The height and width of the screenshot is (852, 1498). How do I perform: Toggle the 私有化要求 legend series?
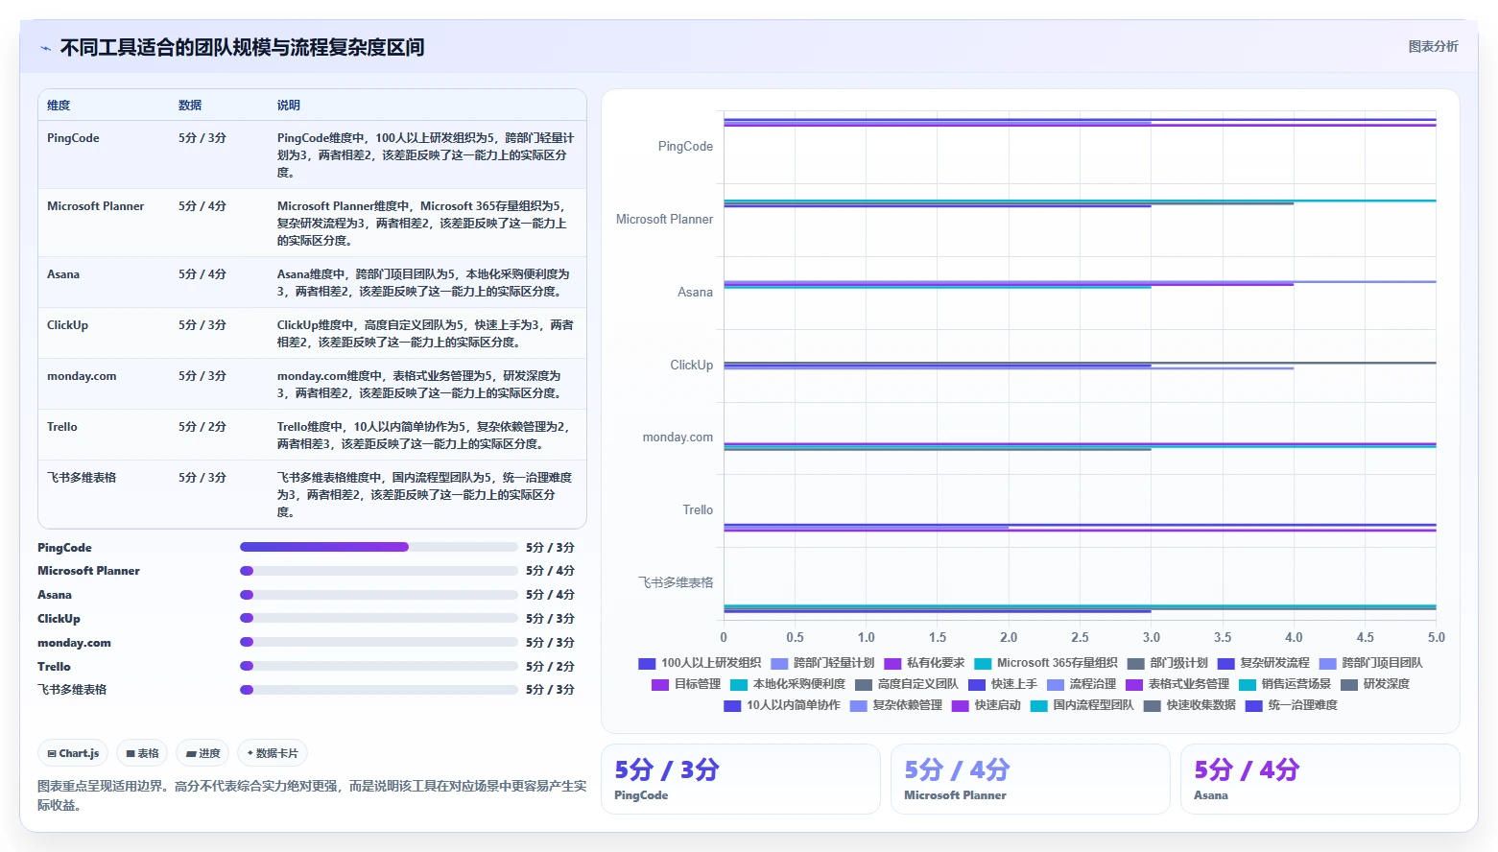point(924,663)
